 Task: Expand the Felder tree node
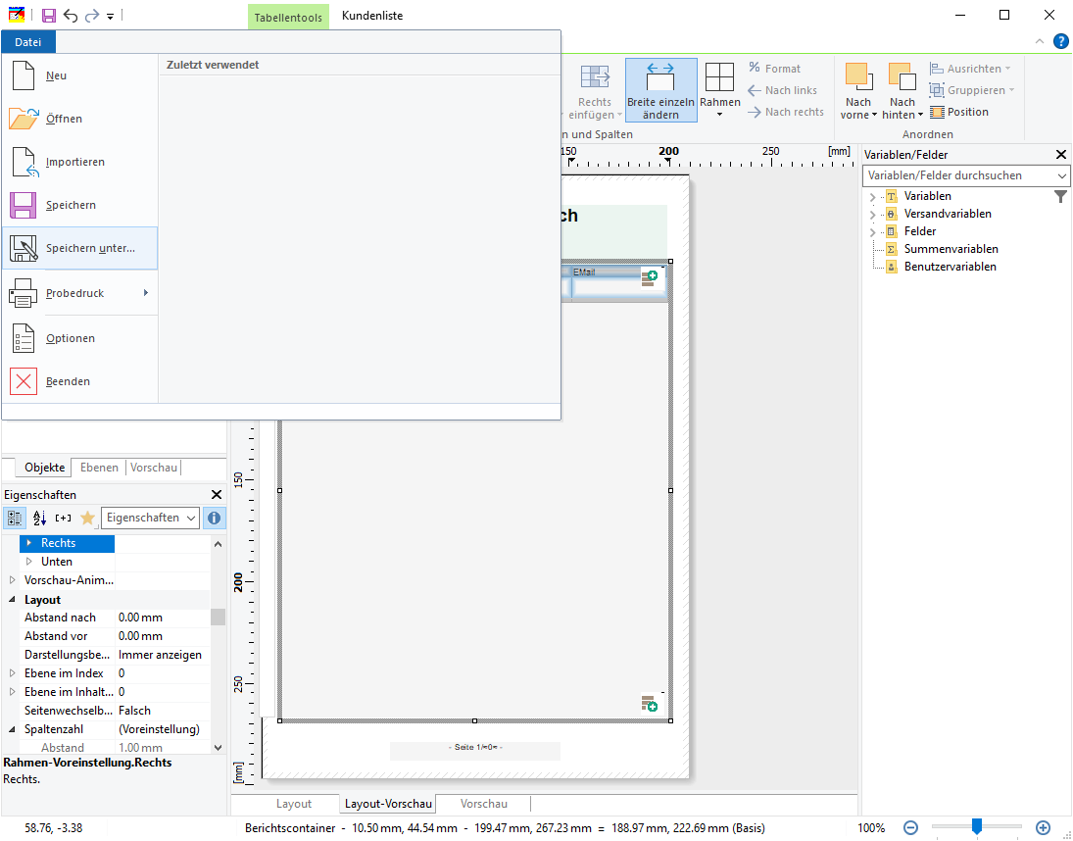point(872,232)
